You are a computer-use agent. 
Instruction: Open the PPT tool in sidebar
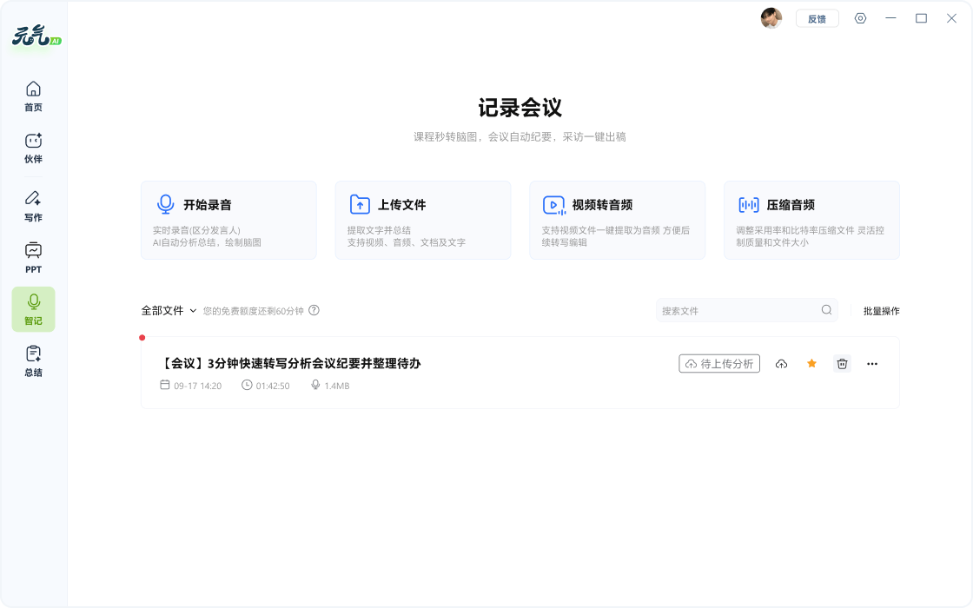point(33,257)
